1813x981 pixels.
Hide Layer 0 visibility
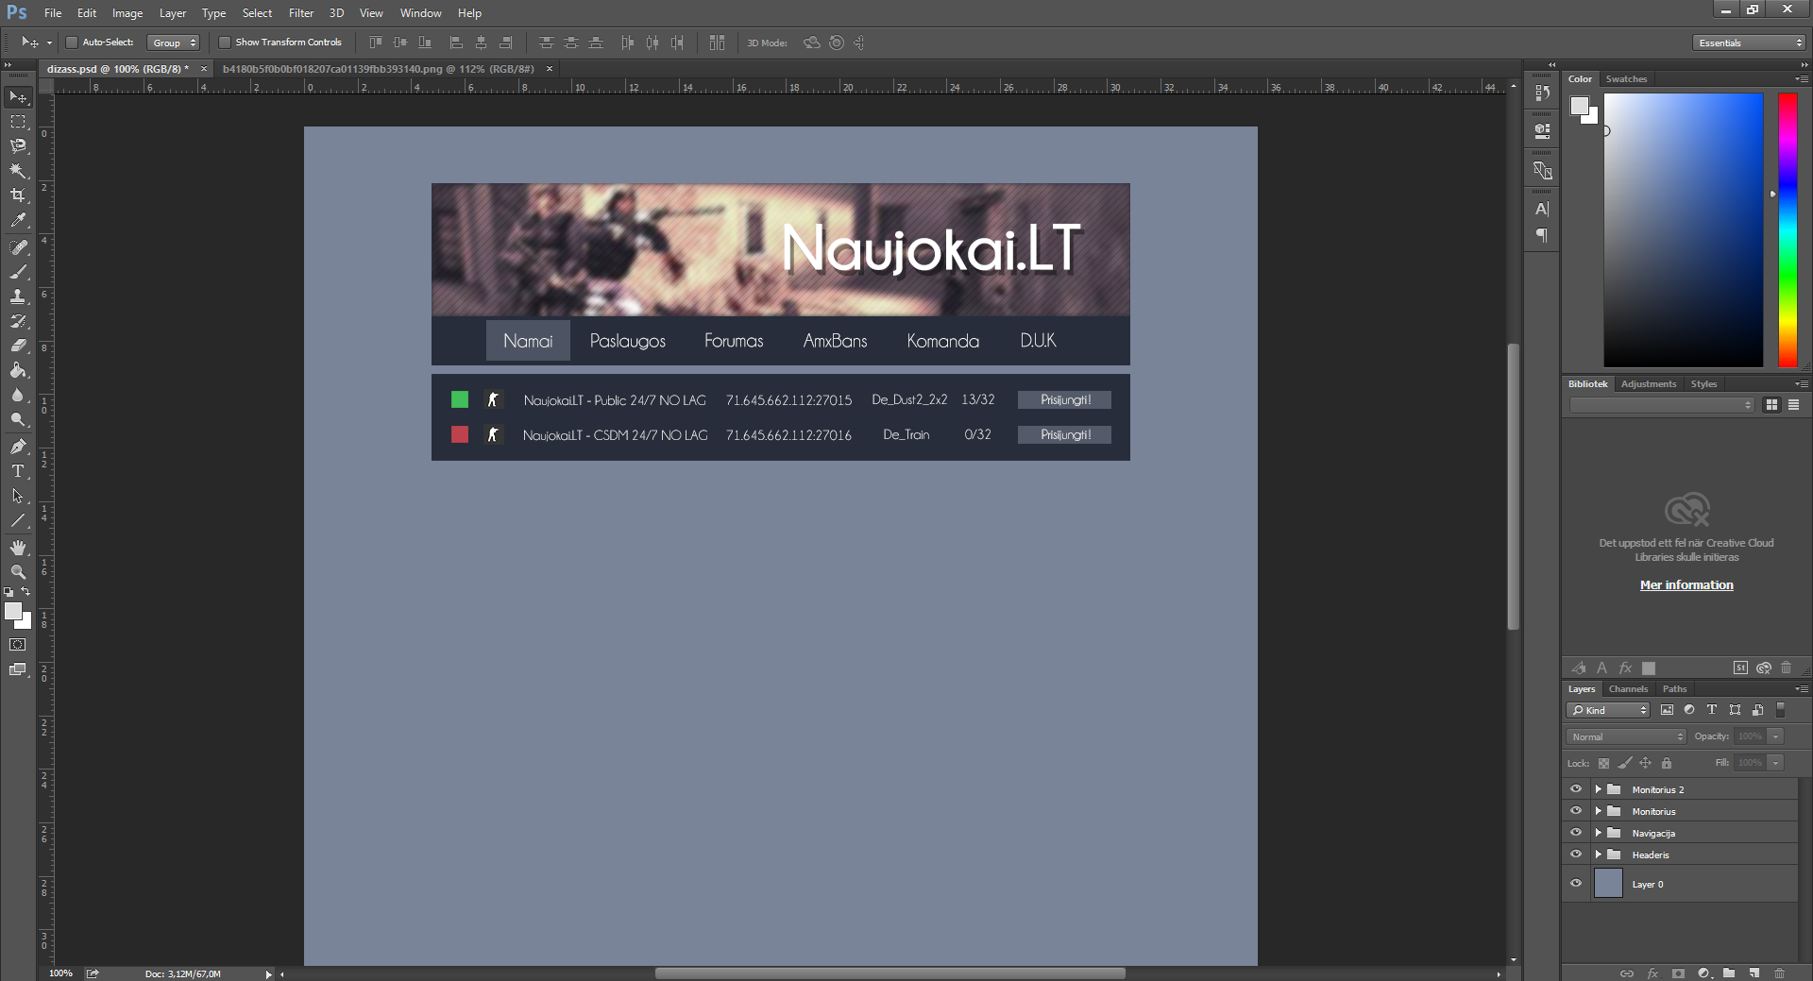point(1575,884)
